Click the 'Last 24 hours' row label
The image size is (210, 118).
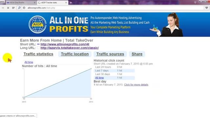103,67
